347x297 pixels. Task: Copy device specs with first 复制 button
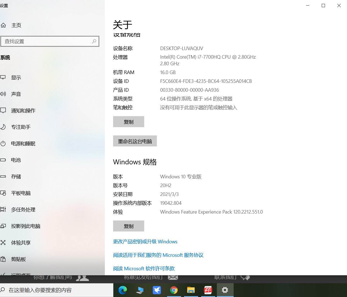(129, 122)
